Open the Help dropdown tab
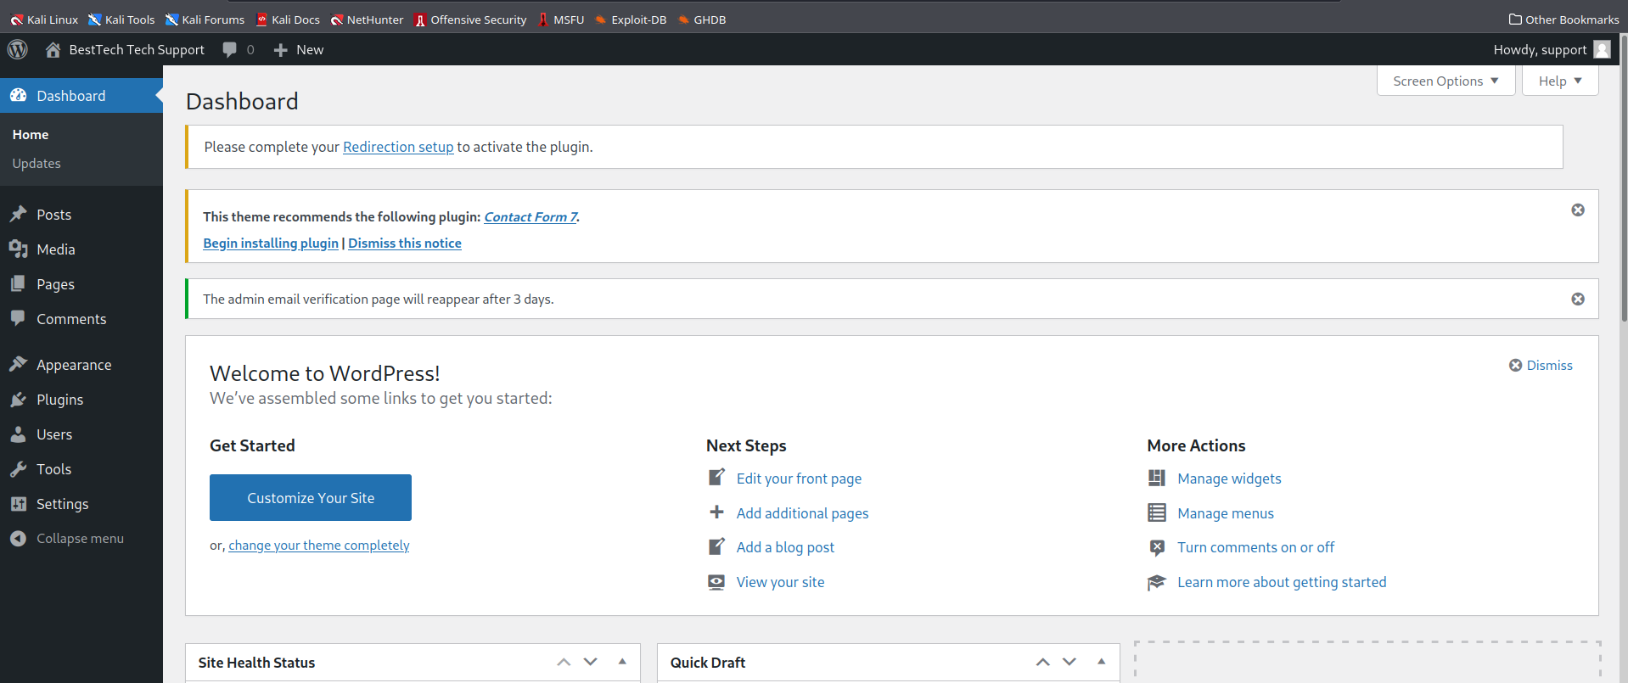The height and width of the screenshot is (683, 1628). point(1560,81)
